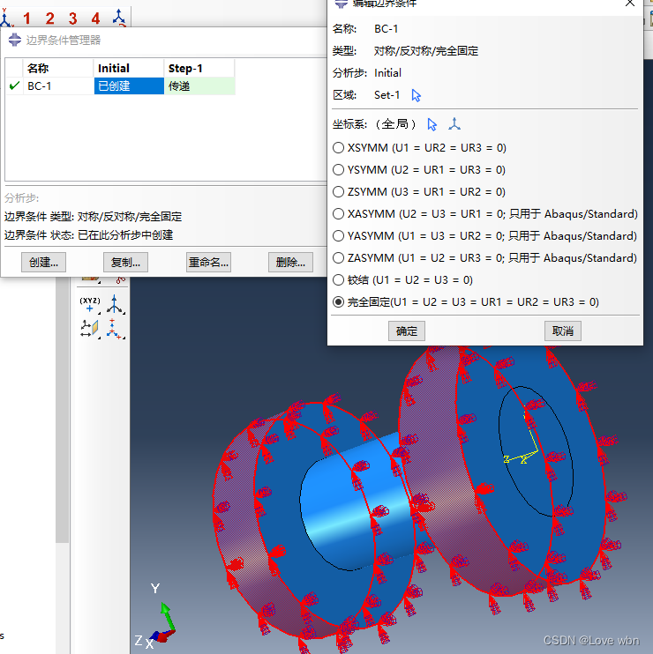Select the datum plane offset tool
The width and height of the screenshot is (653, 654).
tap(90, 329)
